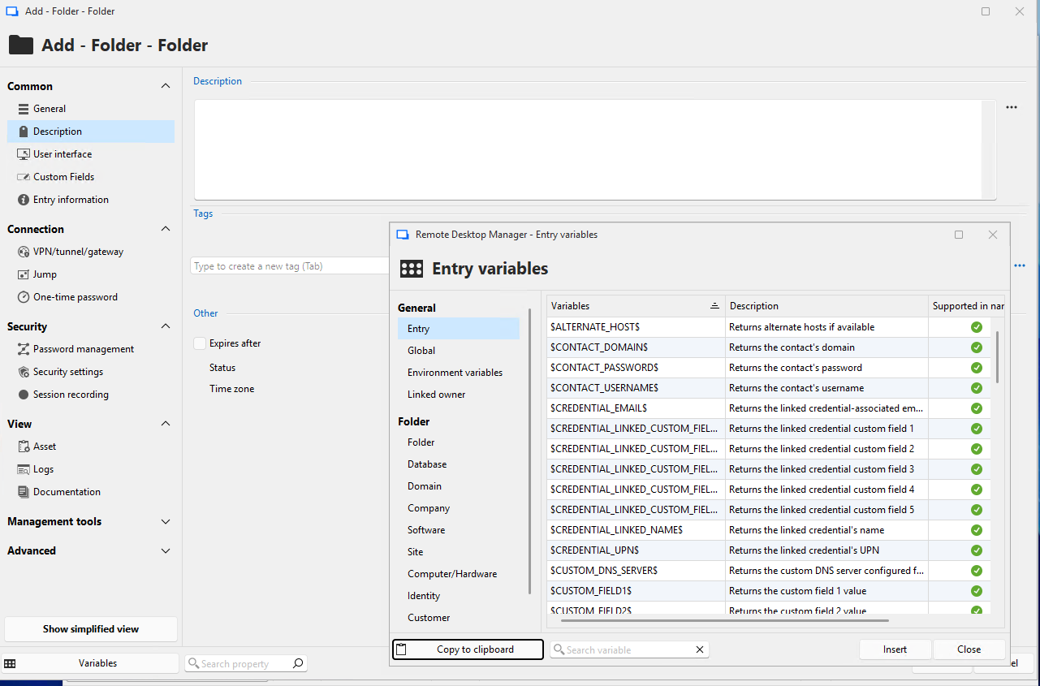Click green check for $CREDENTIAL_UPN$ row

pyautogui.click(x=976, y=550)
